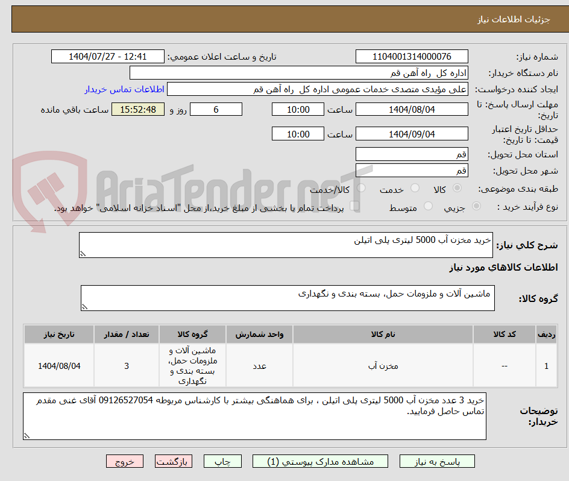The height and width of the screenshot is (481, 569).
Task: Click the بازگشت button
Action: coord(173,461)
